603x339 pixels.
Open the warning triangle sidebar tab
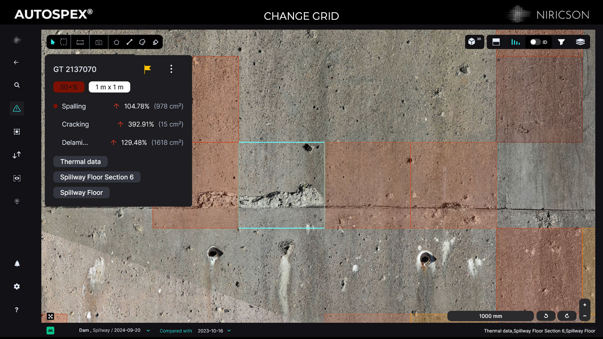[17, 108]
